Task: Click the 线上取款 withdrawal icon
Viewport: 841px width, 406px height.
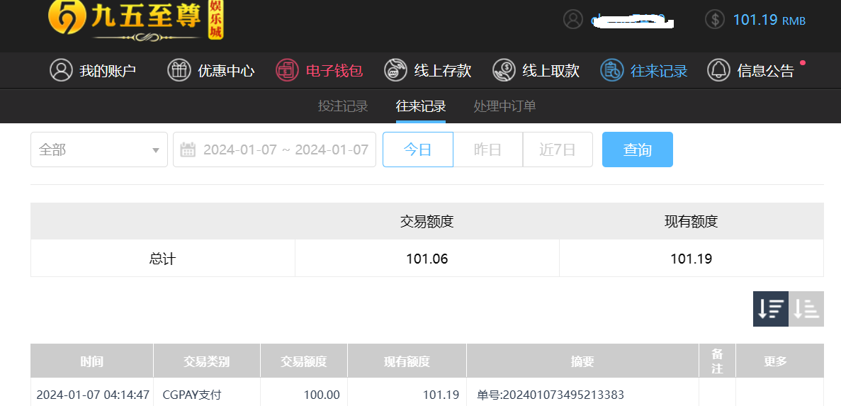Action: coord(504,70)
